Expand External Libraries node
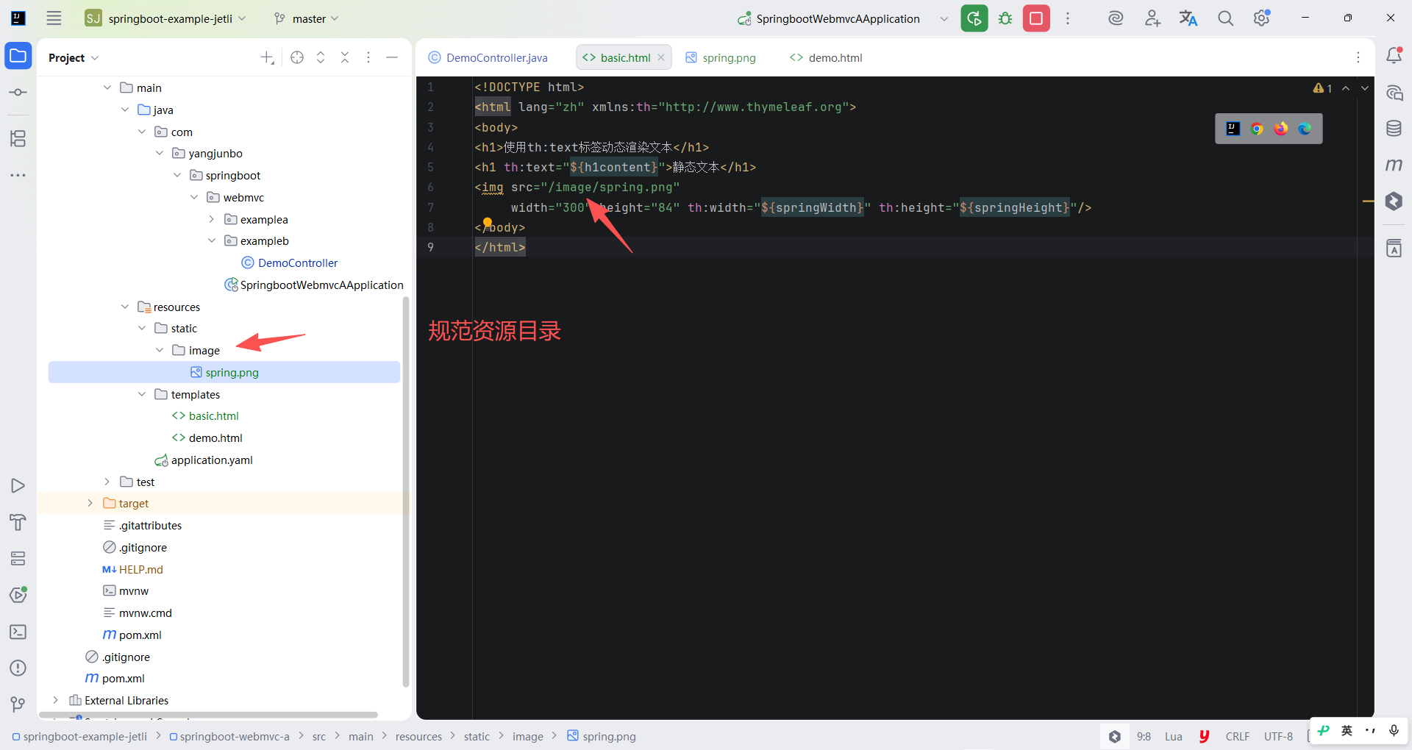This screenshot has height=750, width=1412. coord(55,700)
